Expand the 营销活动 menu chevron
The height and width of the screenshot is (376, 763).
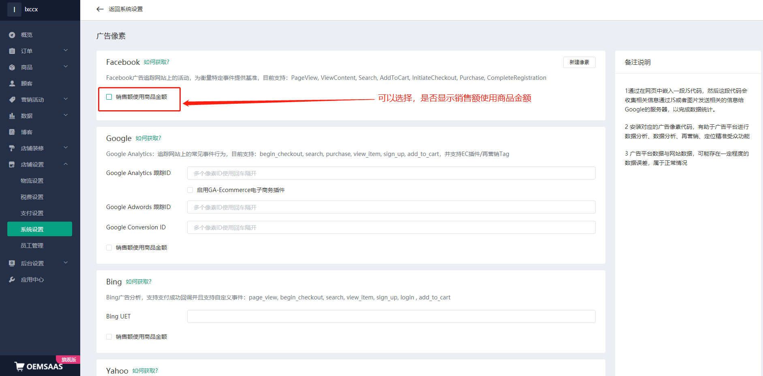point(66,99)
